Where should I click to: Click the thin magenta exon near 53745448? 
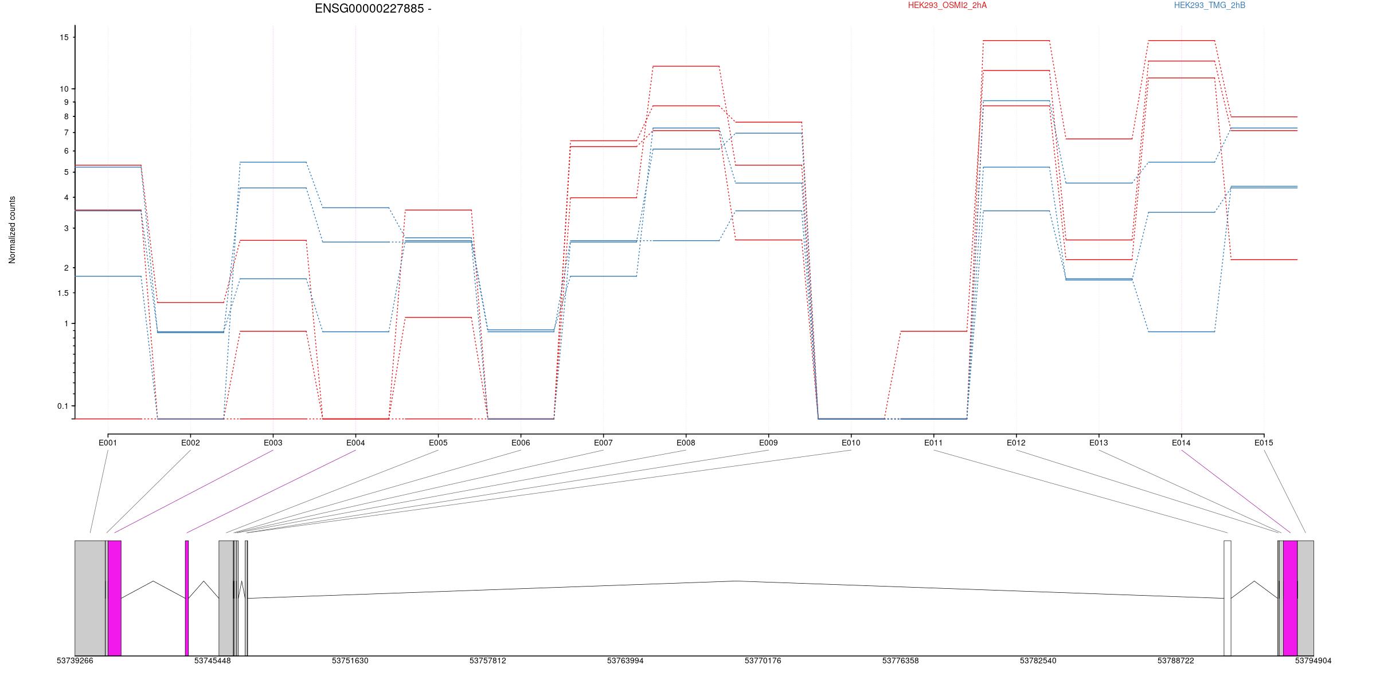point(187,598)
